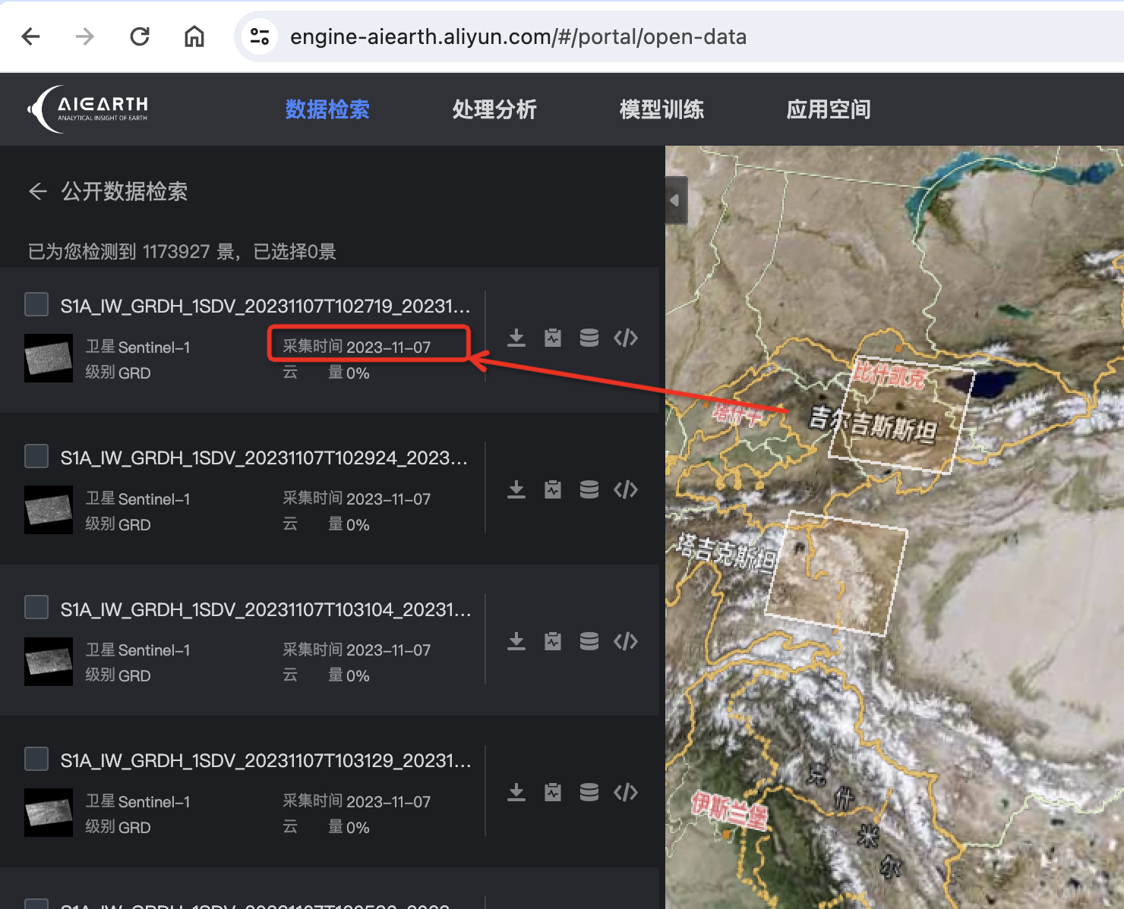Click the result count text 1173927 景
1124x909 pixels.
point(188,251)
